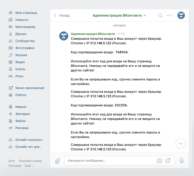Expand the Ещё footer dropdown

coord(29,166)
